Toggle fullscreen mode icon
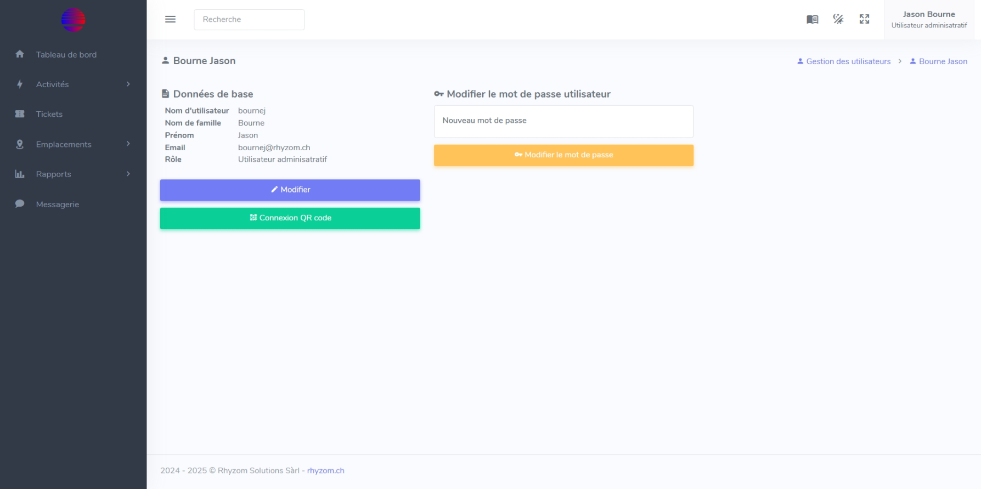This screenshot has width=981, height=489. (864, 19)
